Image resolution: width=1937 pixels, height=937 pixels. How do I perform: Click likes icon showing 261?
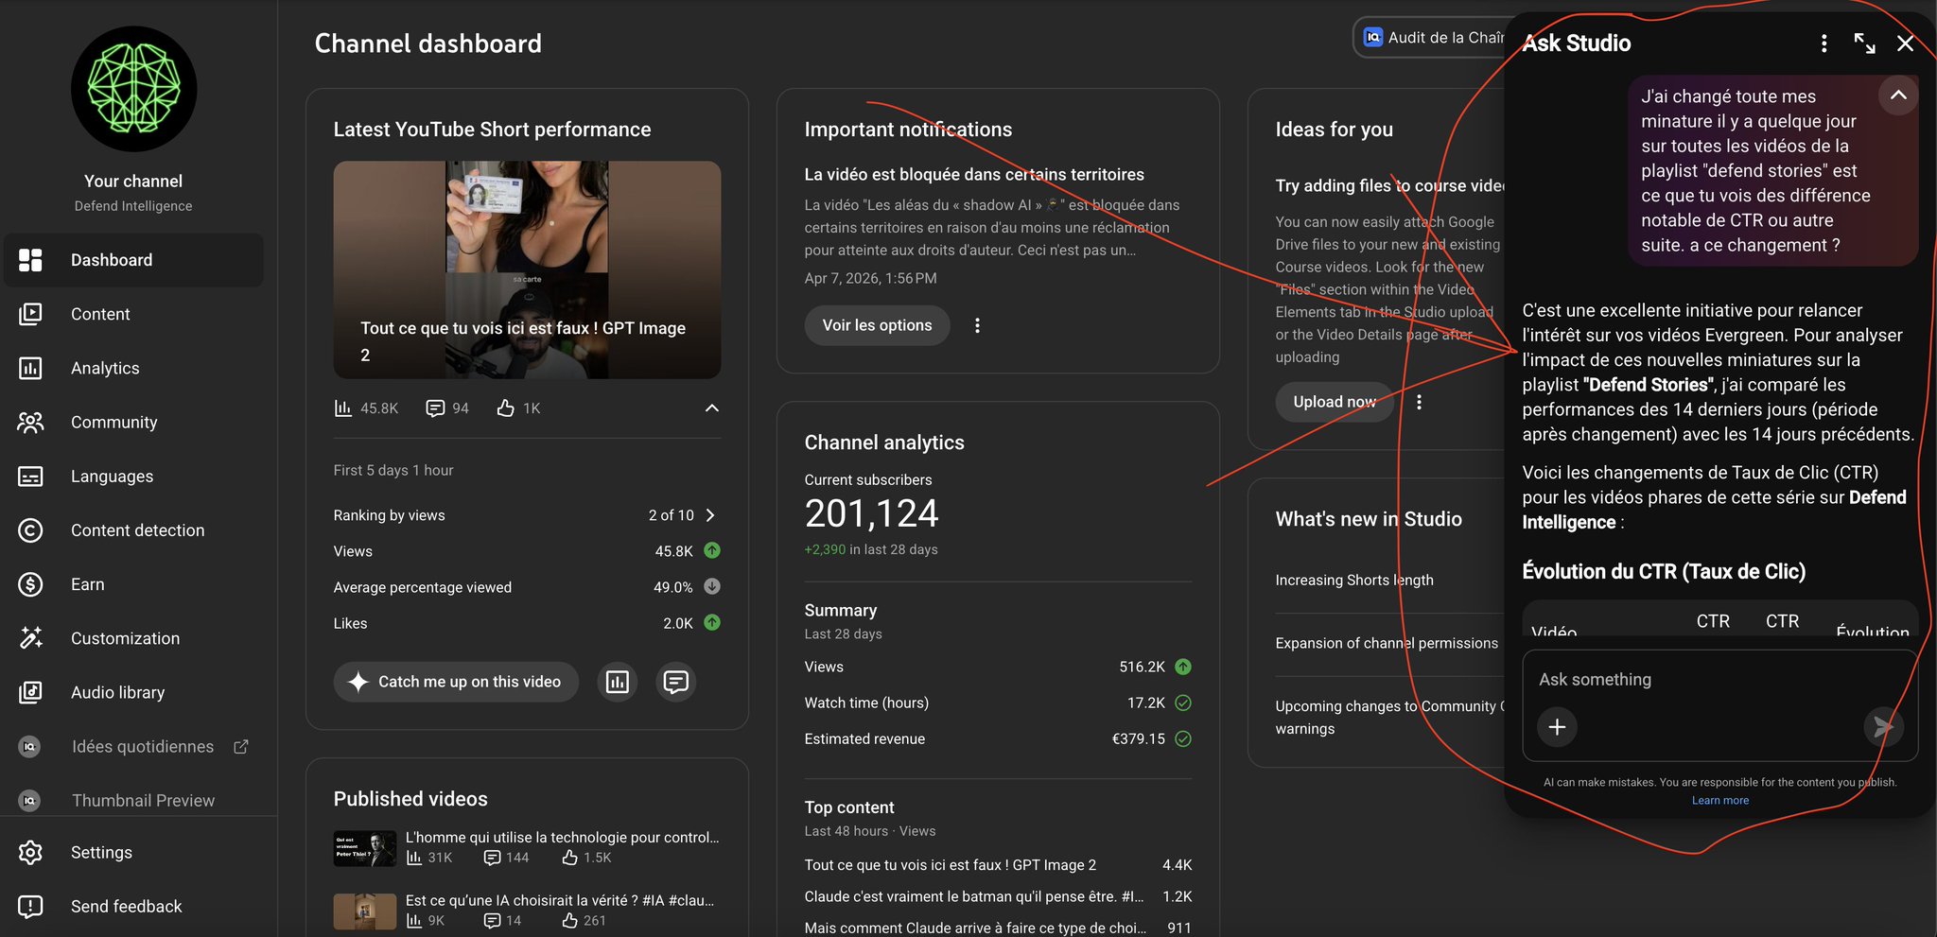point(569,920)
